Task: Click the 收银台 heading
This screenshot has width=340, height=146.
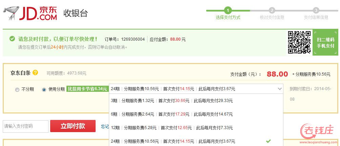Action: [76, 13]
